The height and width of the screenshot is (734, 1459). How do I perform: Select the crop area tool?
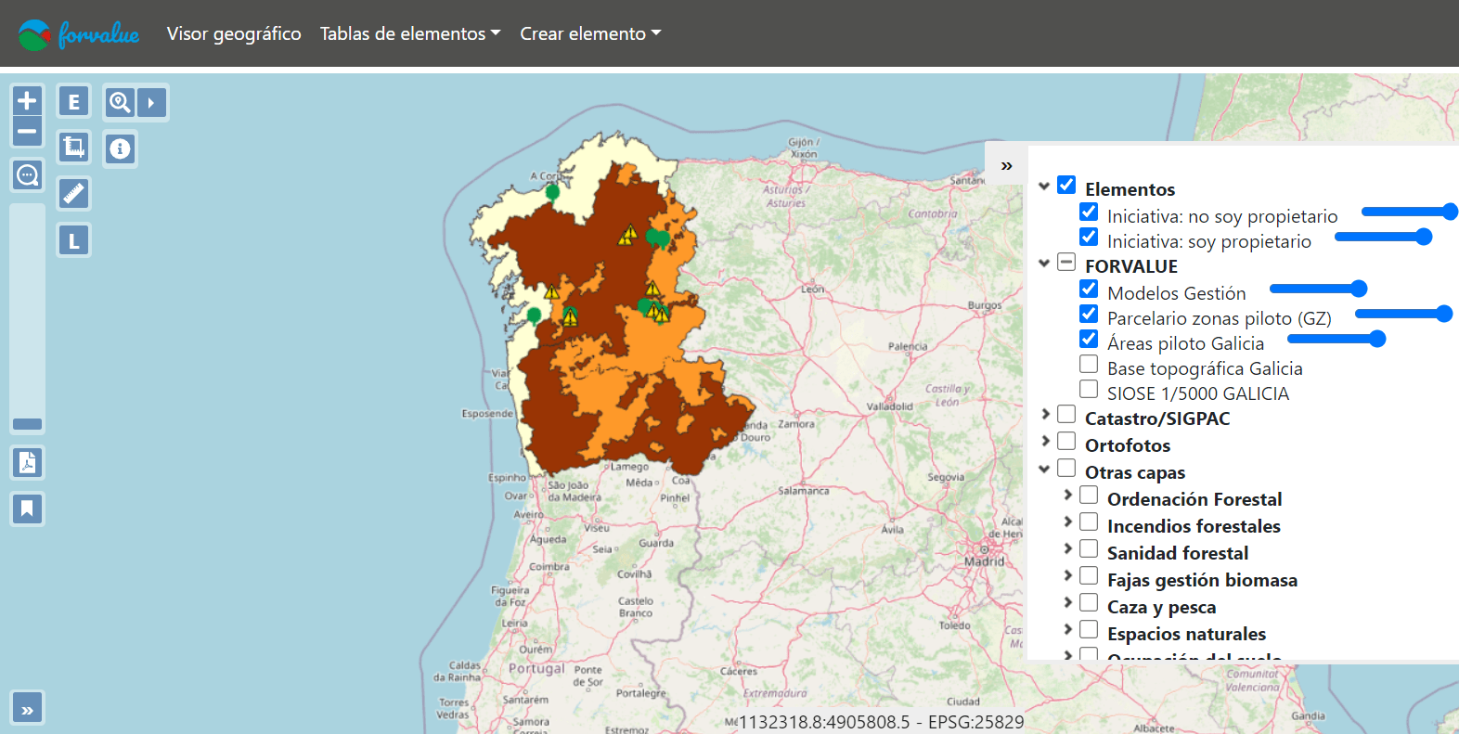point(73,147)
